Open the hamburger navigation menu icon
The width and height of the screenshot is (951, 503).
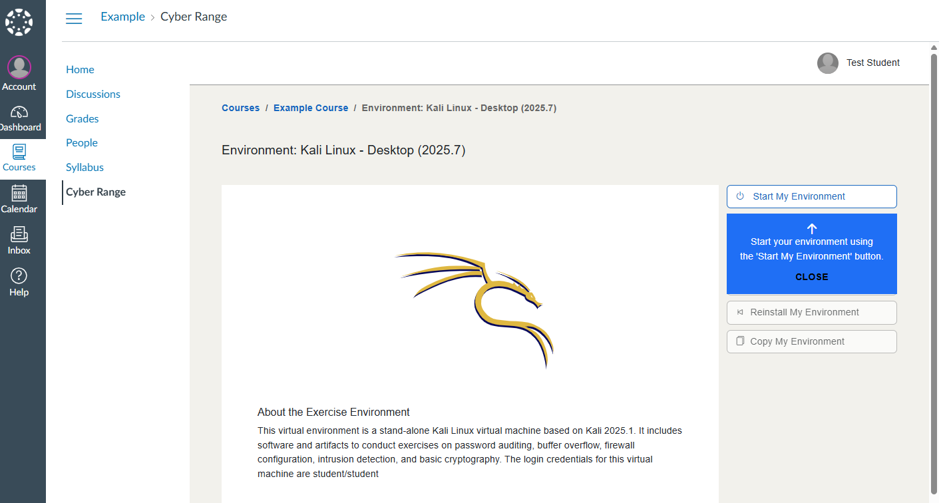(x=74, y=19)
